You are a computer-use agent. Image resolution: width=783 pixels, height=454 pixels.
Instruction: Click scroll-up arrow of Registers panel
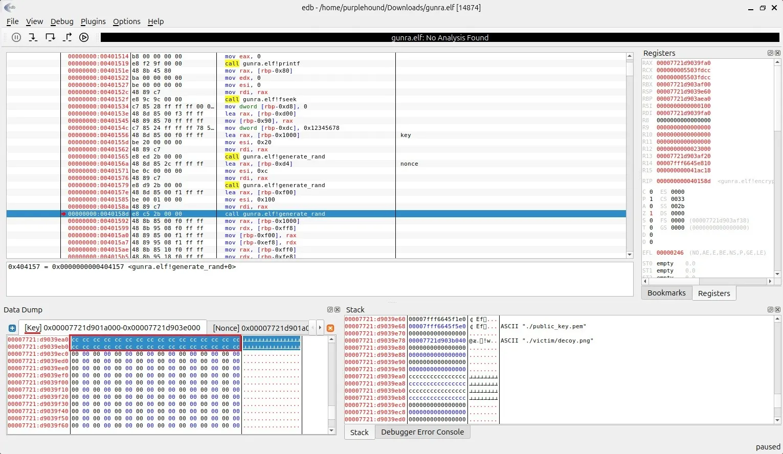point(777,62)
